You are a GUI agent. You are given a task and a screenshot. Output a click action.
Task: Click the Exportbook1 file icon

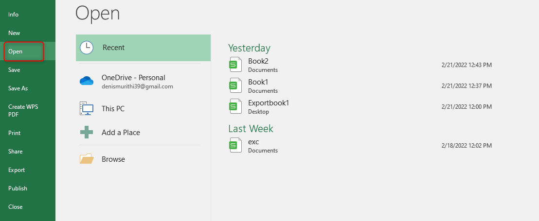[x=235, y=106]
